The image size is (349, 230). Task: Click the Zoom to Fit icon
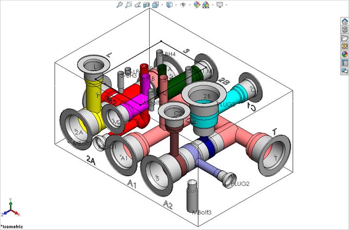point(119,5)
